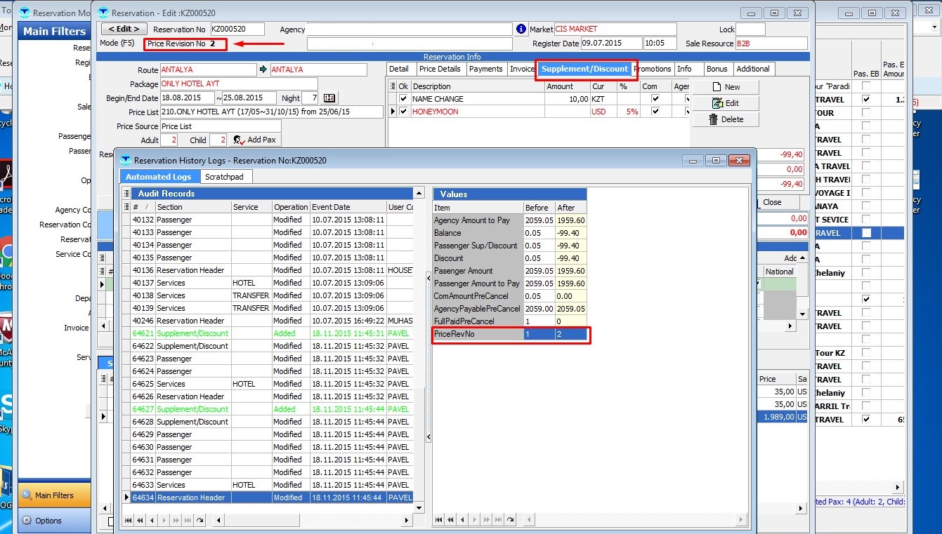
Task: Toggle Ok checkbox for NAME CHANGE row
Action: [x=403, y=99]
